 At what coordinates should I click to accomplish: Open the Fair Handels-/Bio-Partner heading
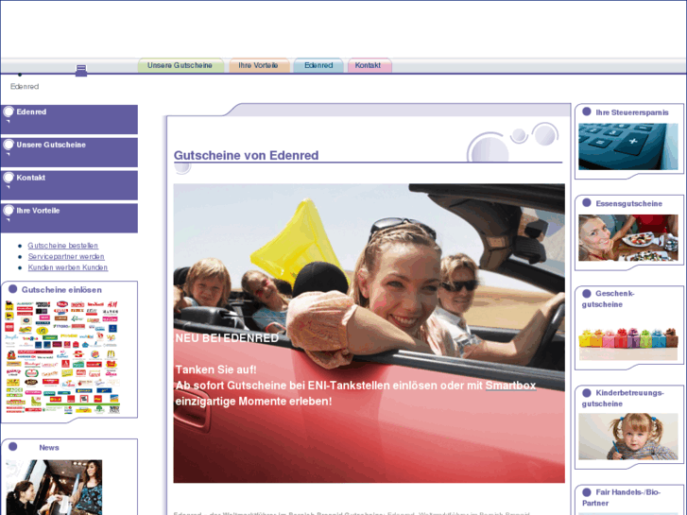tap(621, 497)
